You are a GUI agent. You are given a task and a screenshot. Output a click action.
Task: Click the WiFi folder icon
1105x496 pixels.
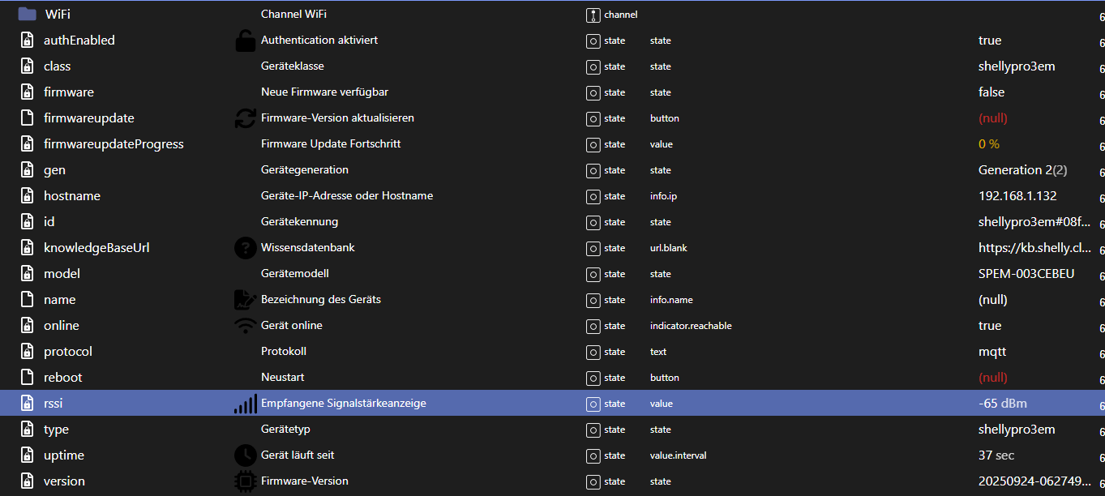pyautogui.click(x=28, y=14)
